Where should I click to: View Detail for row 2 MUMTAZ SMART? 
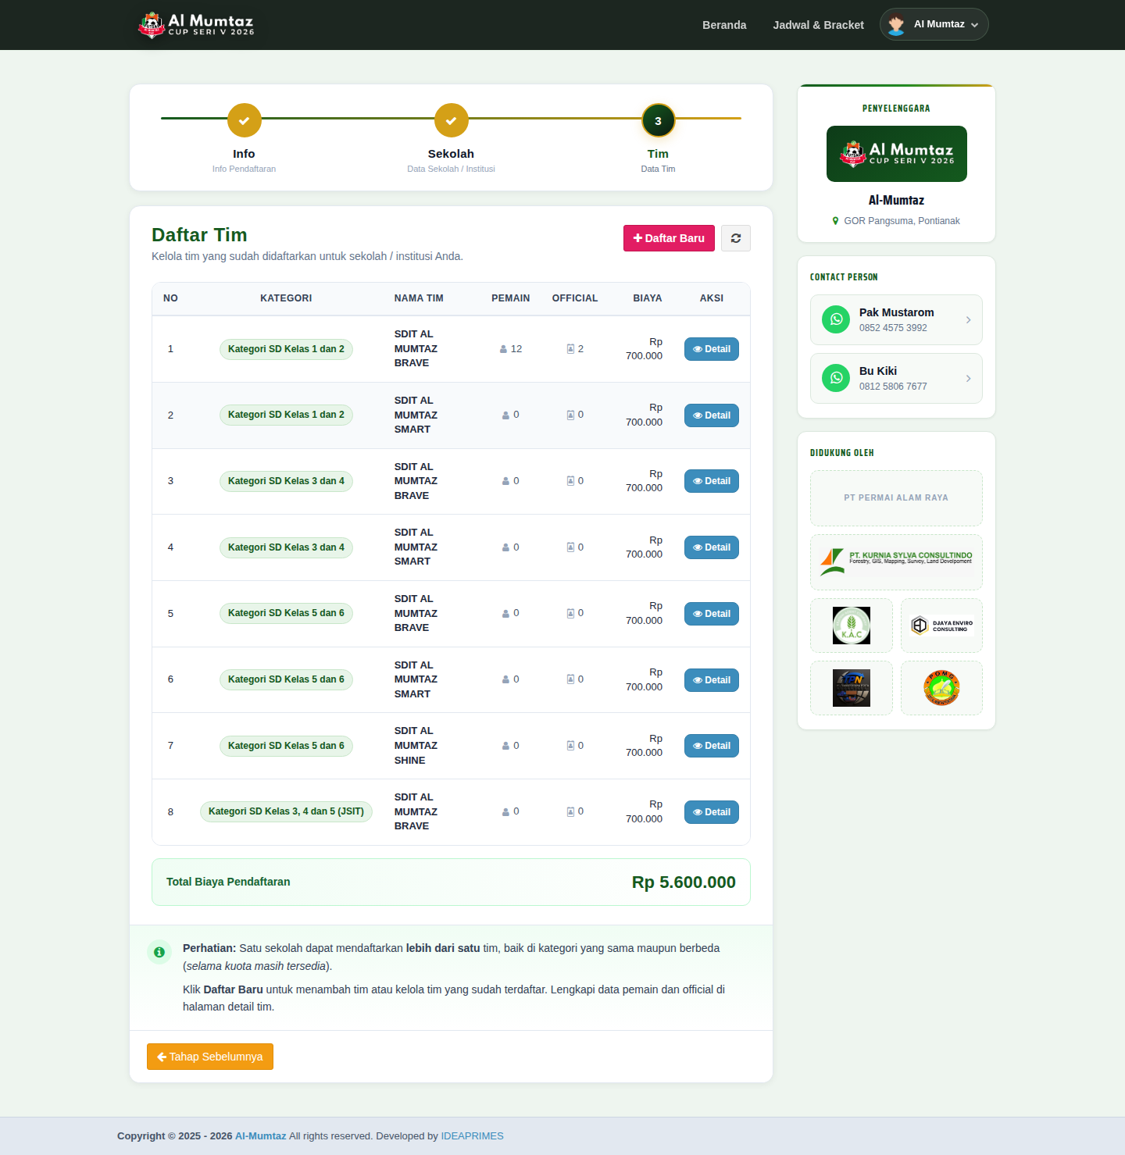(x=711, y=415)
